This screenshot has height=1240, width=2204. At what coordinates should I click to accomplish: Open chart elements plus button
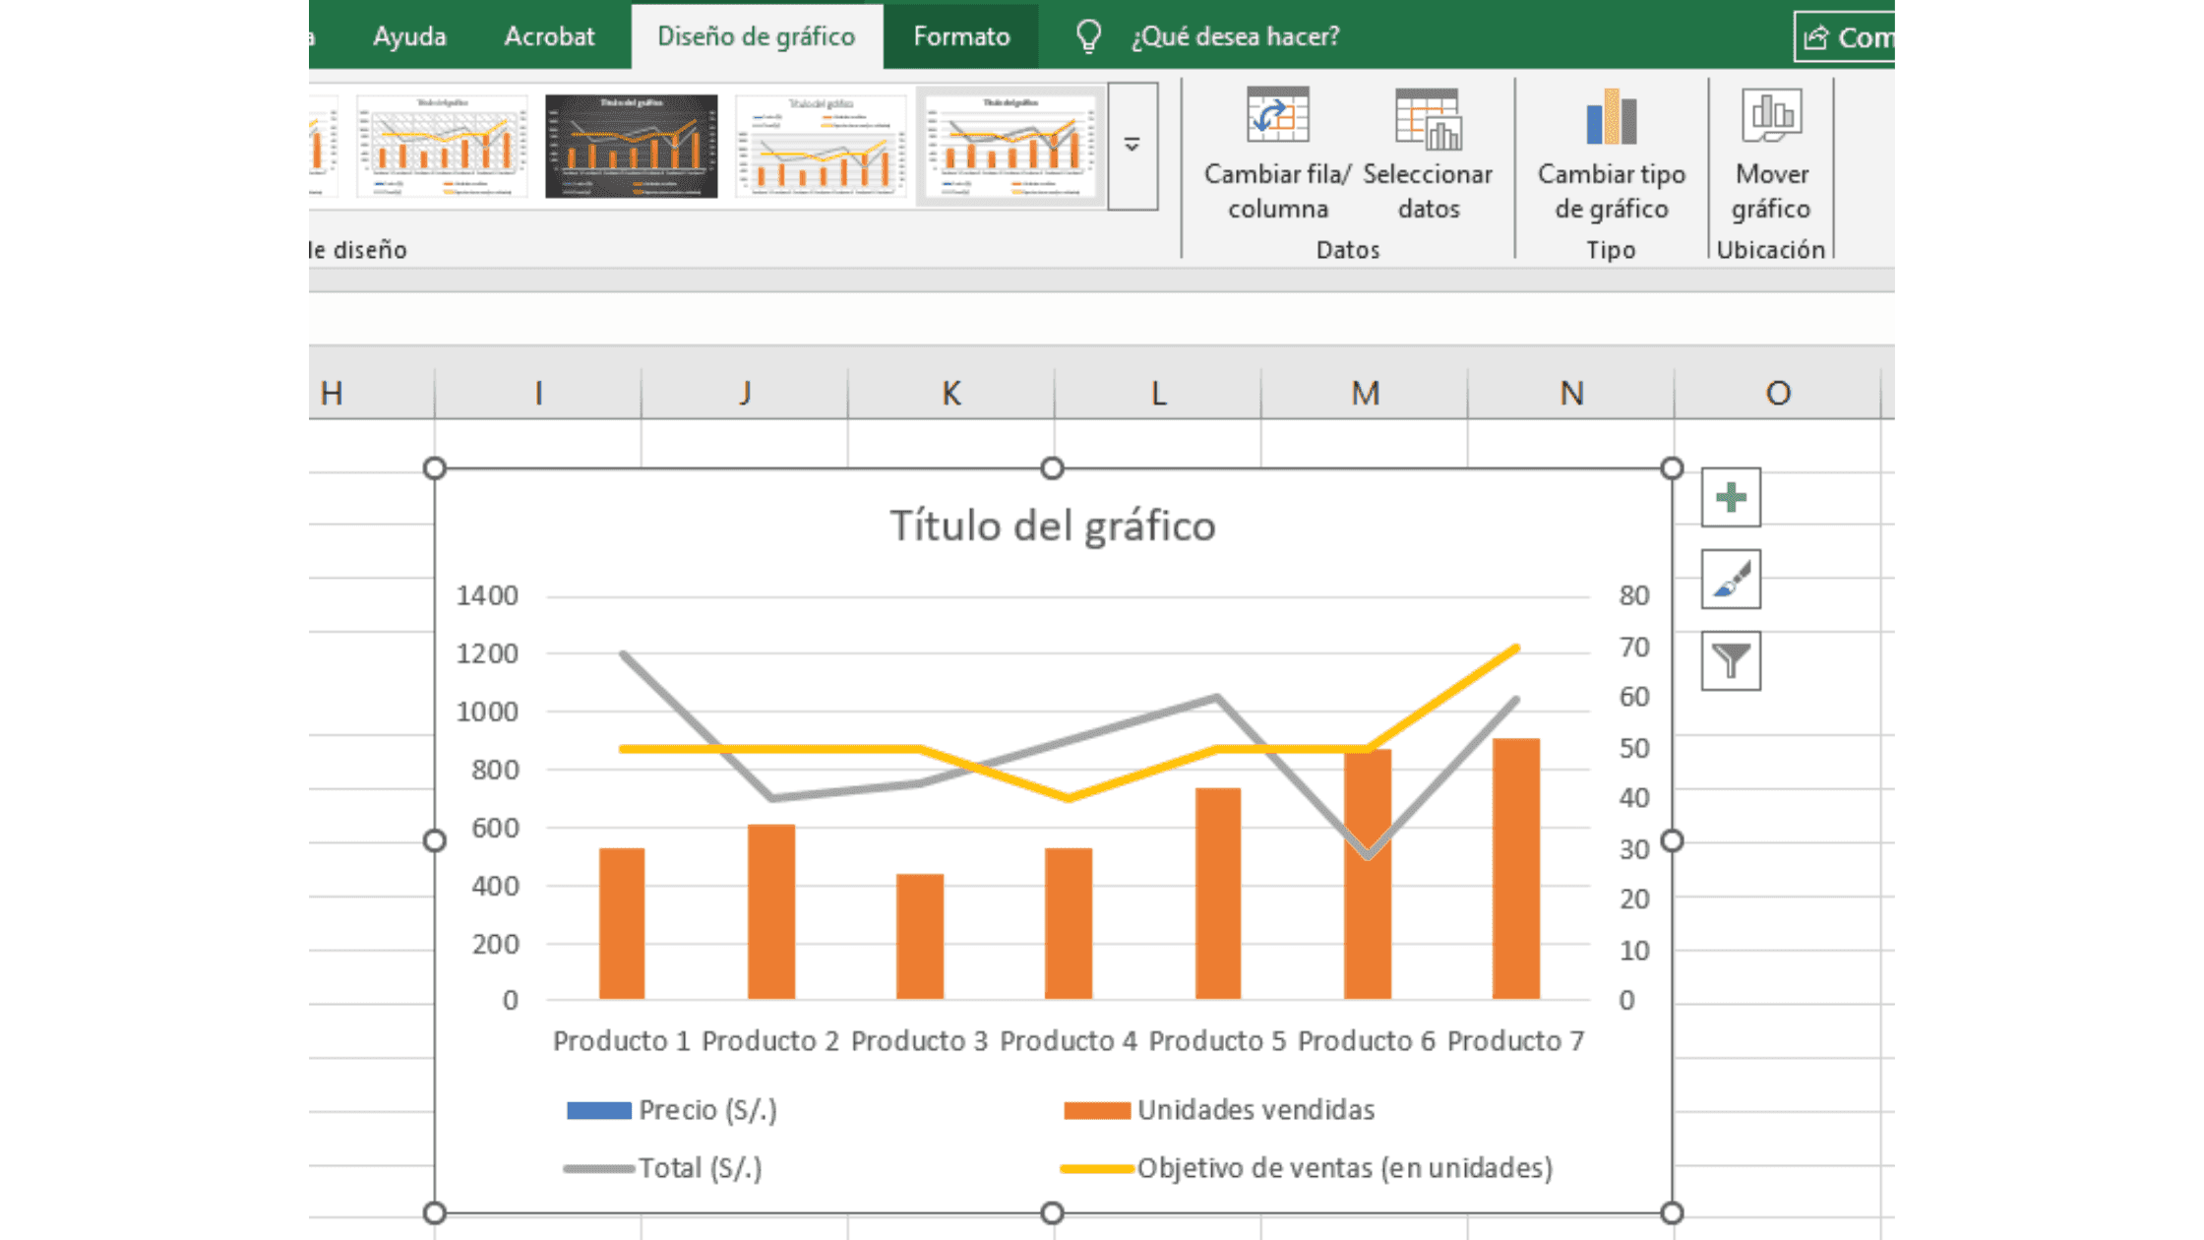[x=1731, y=498]
